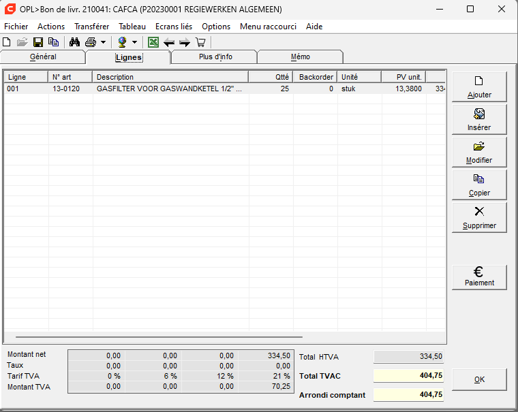Confirm with the OK button
The height and width of the screenshot is (412, 518).
click(479, 379)
